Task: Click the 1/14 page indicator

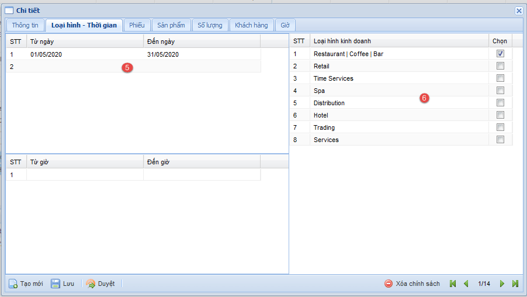Action: coord(484,284)
